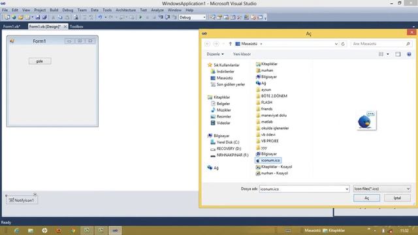This screenshot has height=235, width=418.
Task: Open the Project menu
Action: click(40, 10)
